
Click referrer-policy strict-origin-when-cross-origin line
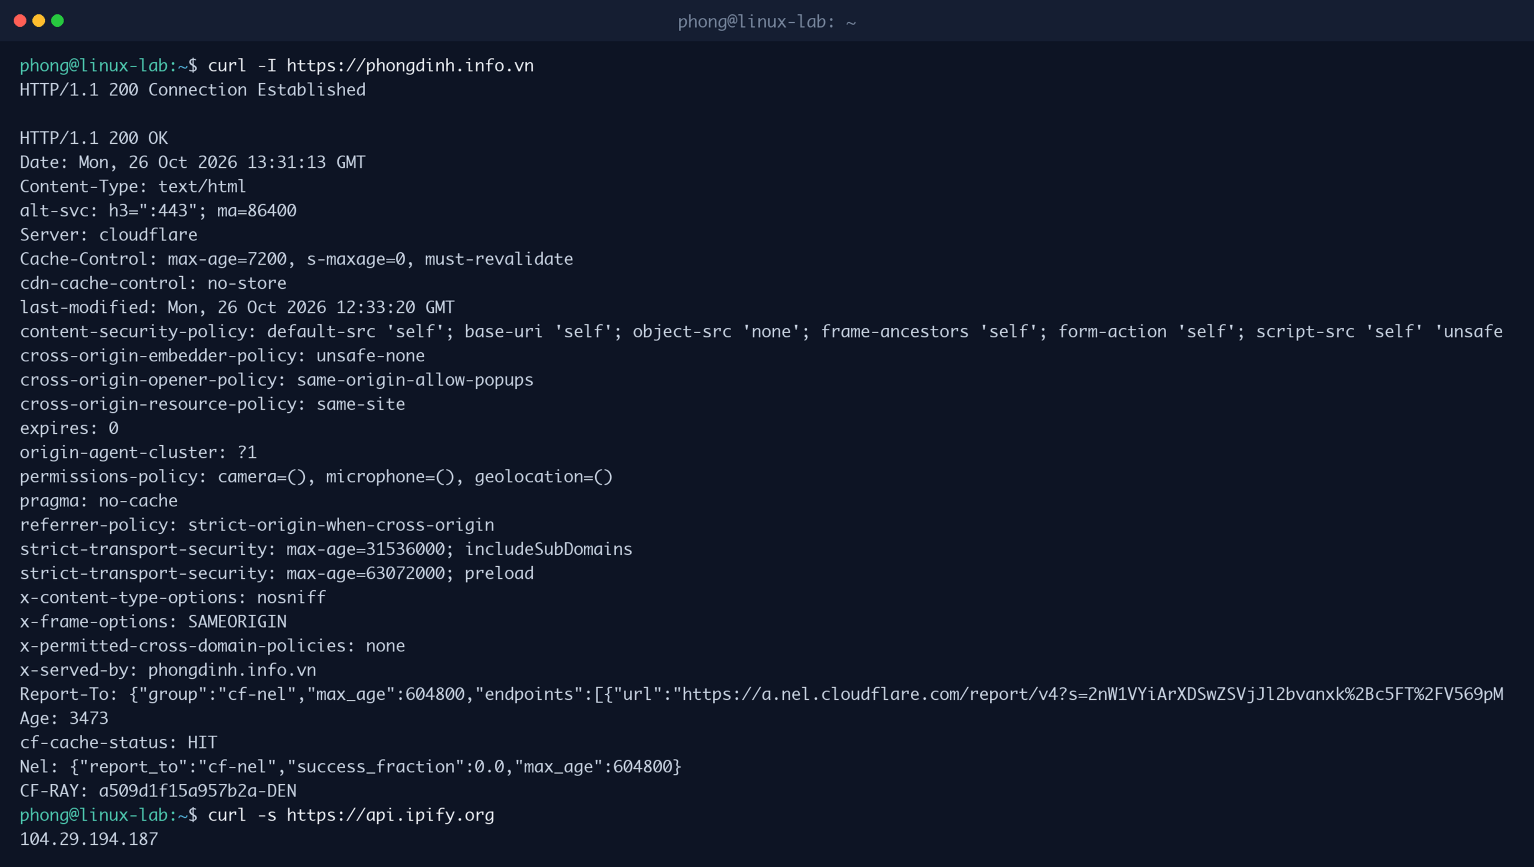click(257, 525)
